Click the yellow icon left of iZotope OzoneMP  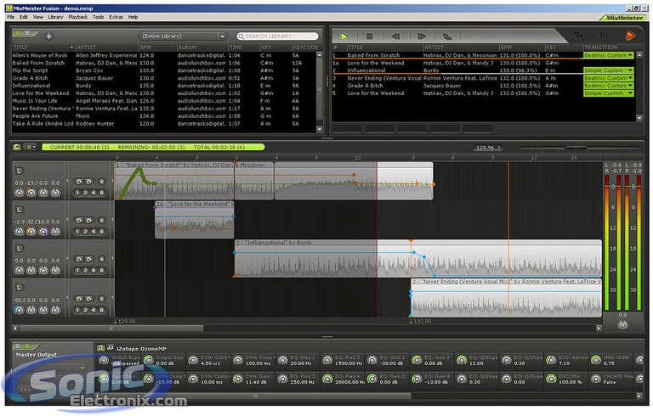[x=100, y=348]
